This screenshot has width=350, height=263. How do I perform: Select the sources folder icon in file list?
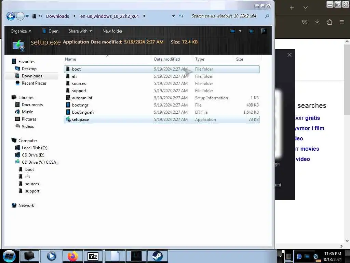click(68, 84)
